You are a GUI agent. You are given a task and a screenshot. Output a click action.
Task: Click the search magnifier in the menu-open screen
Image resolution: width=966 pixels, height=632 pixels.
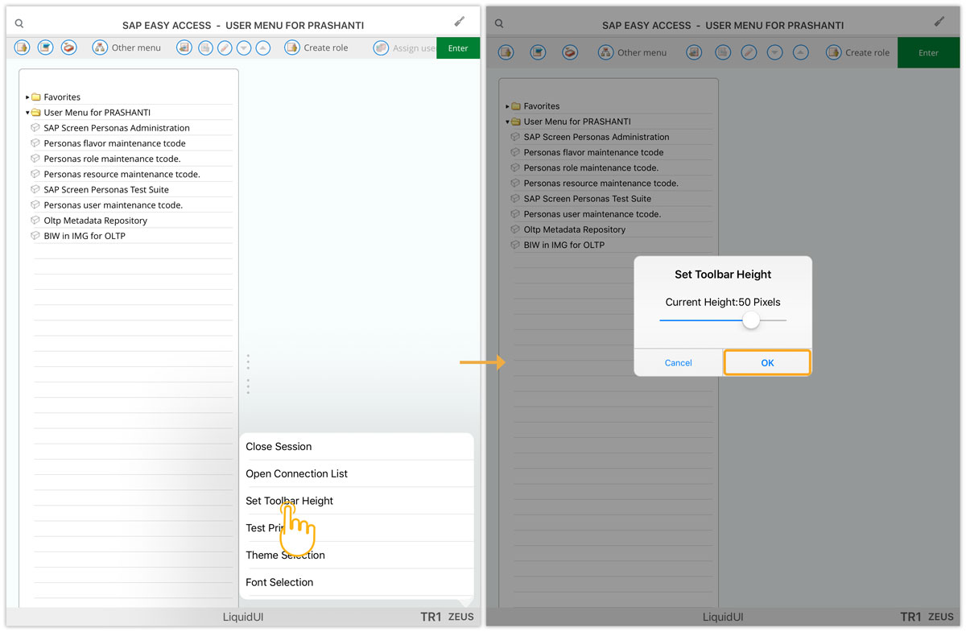(x=19, y=24)
